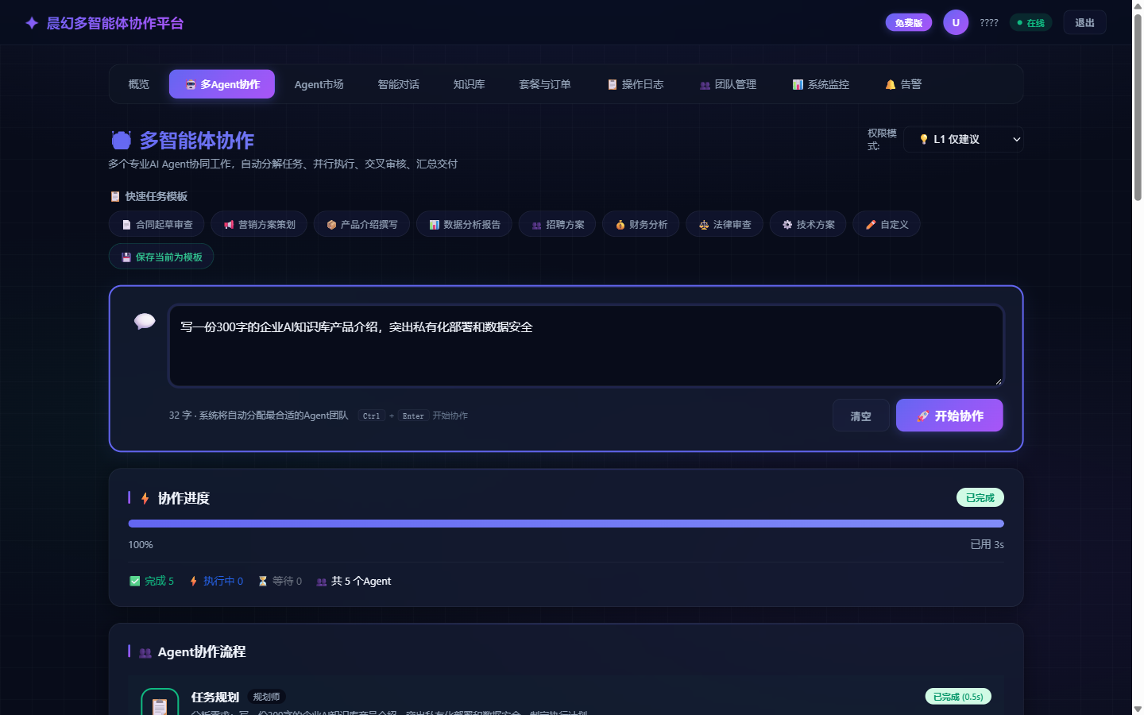Pick the 法律审查 template
The width and height of the screenshot is (1144, 715).
click(x=725, y=224)
